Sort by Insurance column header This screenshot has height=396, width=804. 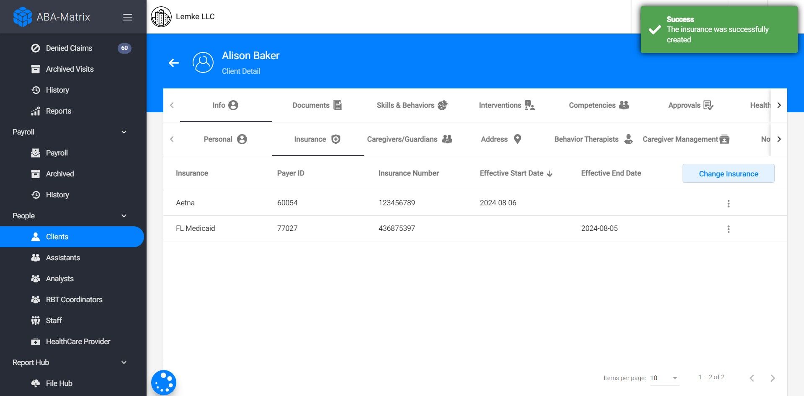[x=192, y=173]
